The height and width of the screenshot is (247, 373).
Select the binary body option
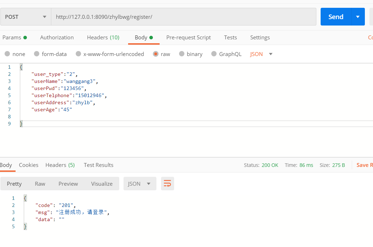coord(182,54)
